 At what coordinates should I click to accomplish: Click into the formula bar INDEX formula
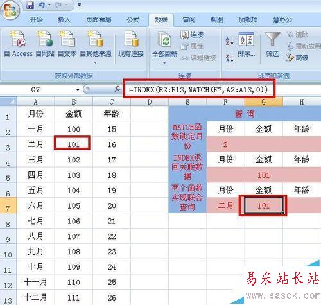[x=198, y=89]
